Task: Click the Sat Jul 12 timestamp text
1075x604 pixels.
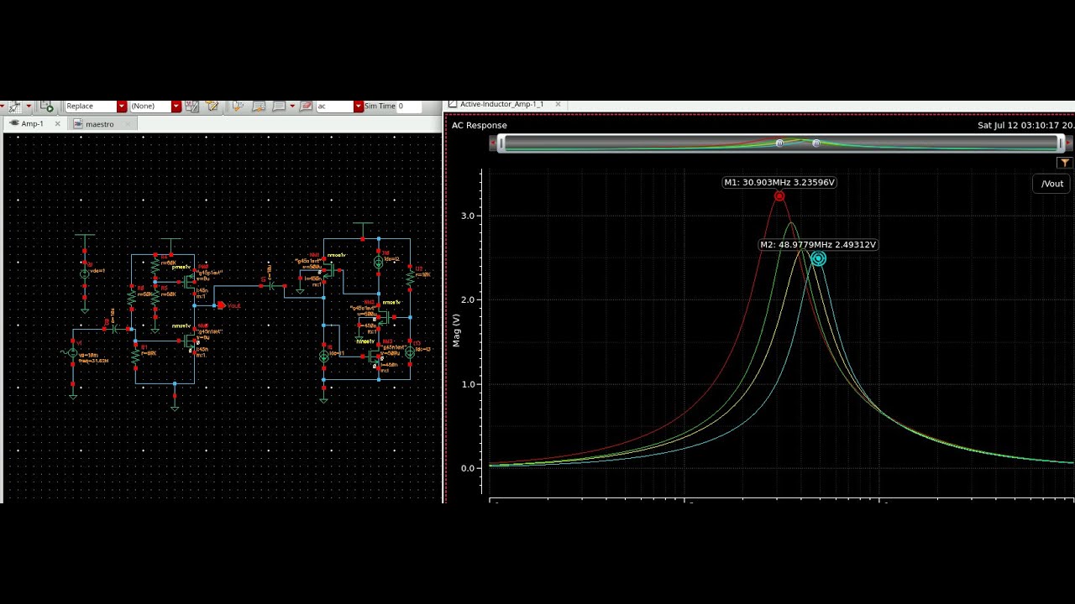Action: click(x=1025, y=125)
